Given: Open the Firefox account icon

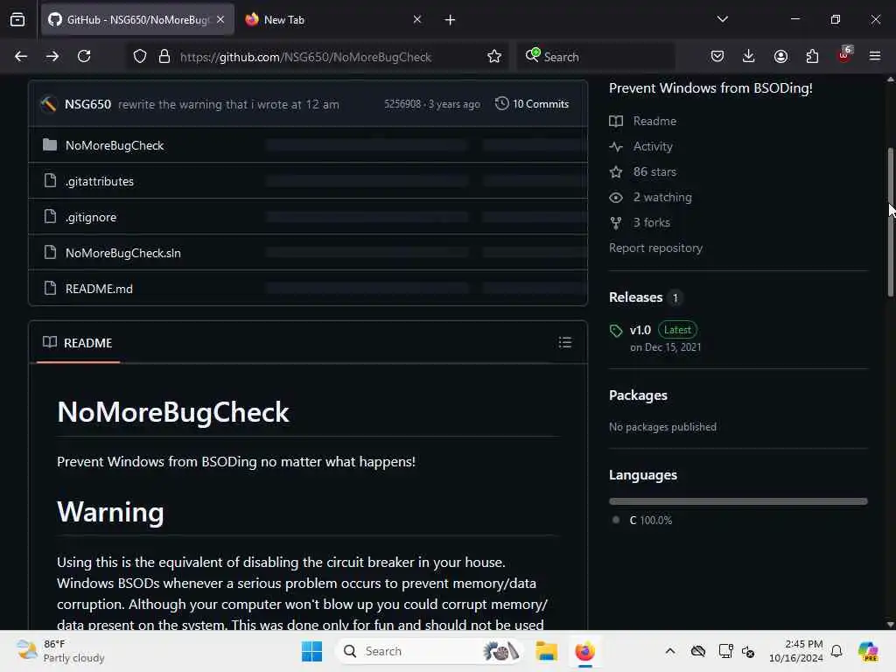Looking at the screenshot, I should (780, 56).
